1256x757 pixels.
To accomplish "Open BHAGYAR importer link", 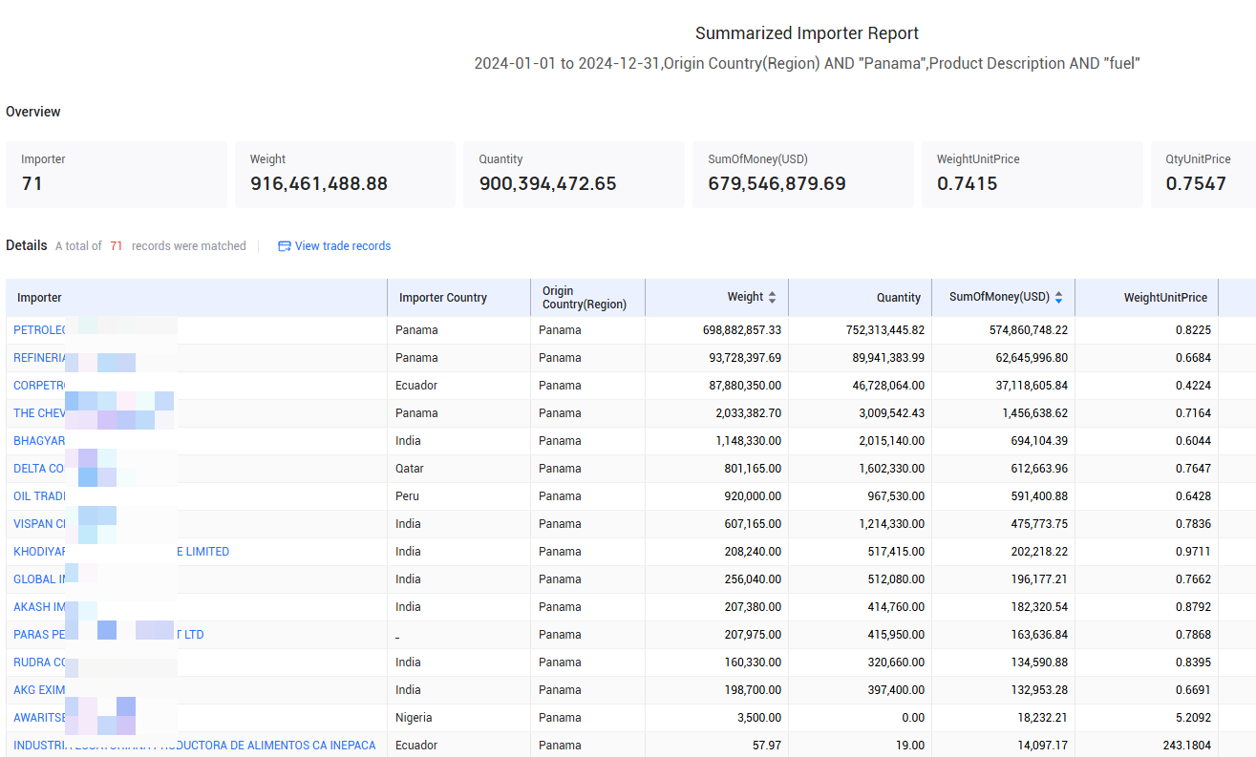I will coord(40,441).
